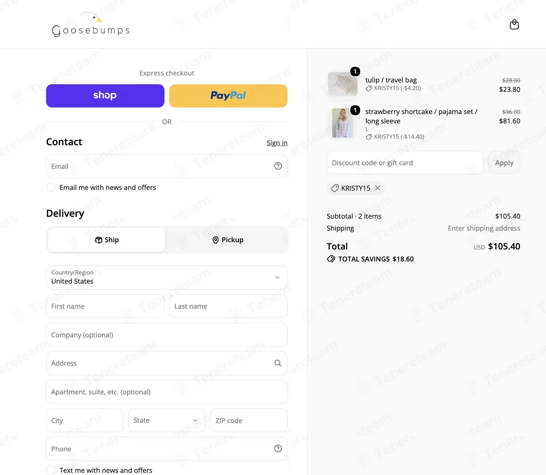Image resolution: width=546 pixels, height=475 pixels.
Task: Click the Email field help icon
Action: click(x=278, y=166)
